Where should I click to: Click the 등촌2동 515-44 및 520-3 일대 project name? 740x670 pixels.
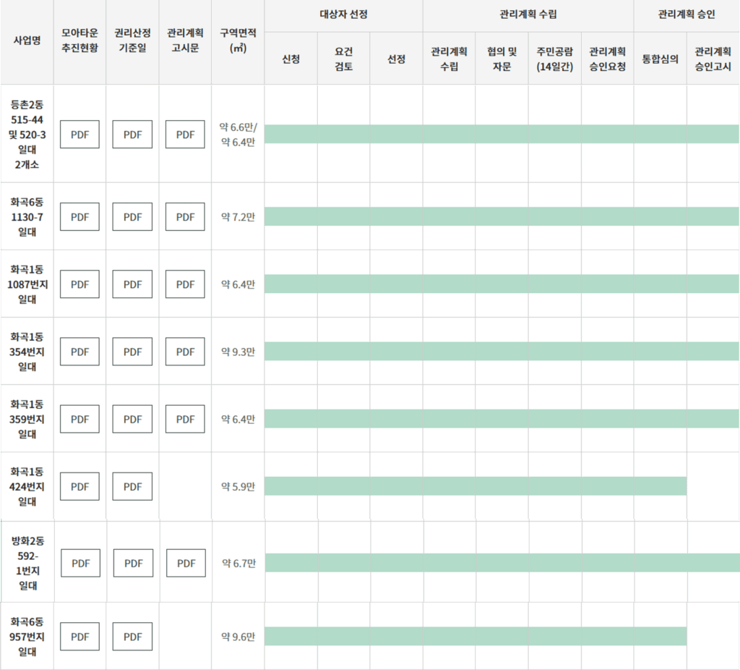tap(27, 134)
